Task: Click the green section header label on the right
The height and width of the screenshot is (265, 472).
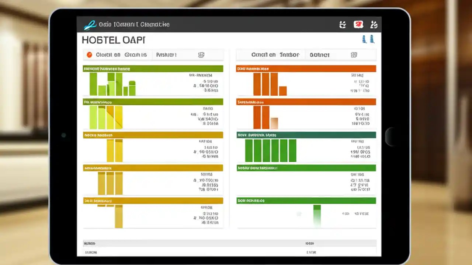Action: [306, 168]
